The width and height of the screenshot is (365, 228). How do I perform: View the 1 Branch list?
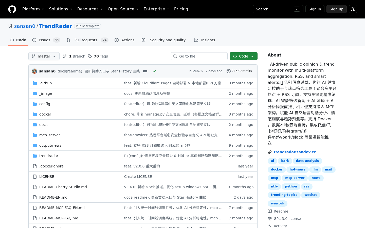point(74,56)
